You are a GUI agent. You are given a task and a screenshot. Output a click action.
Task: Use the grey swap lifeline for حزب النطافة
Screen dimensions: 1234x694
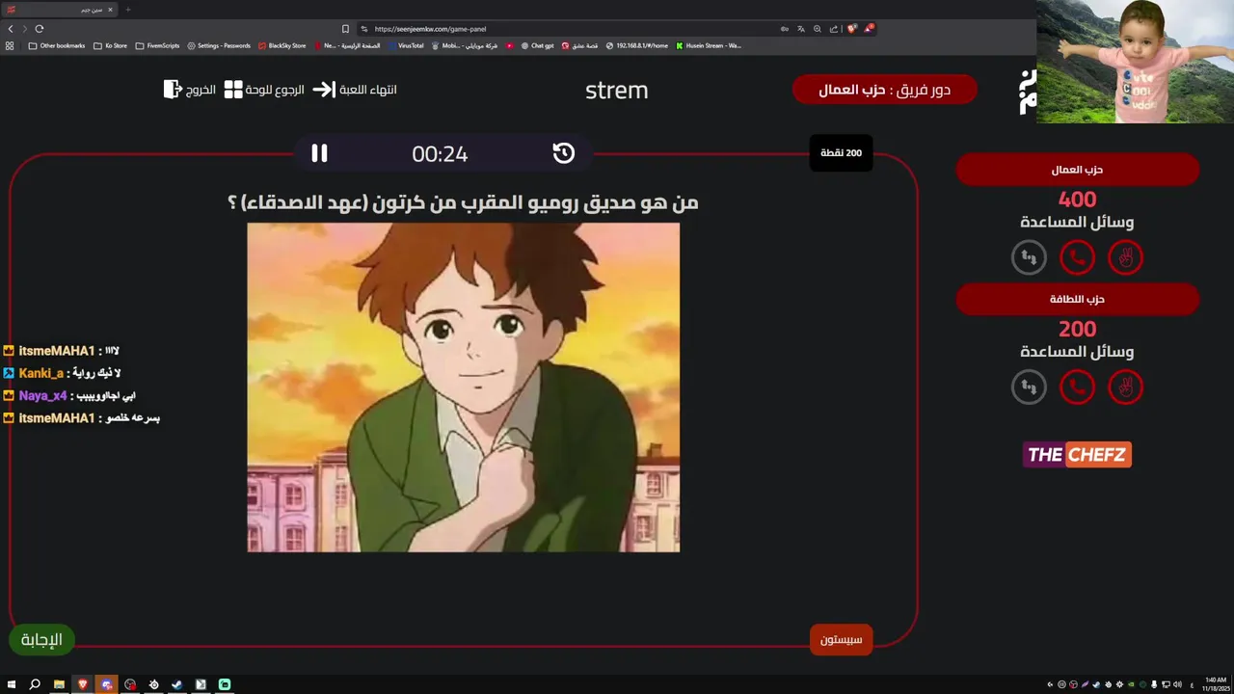pos(1029,387)
